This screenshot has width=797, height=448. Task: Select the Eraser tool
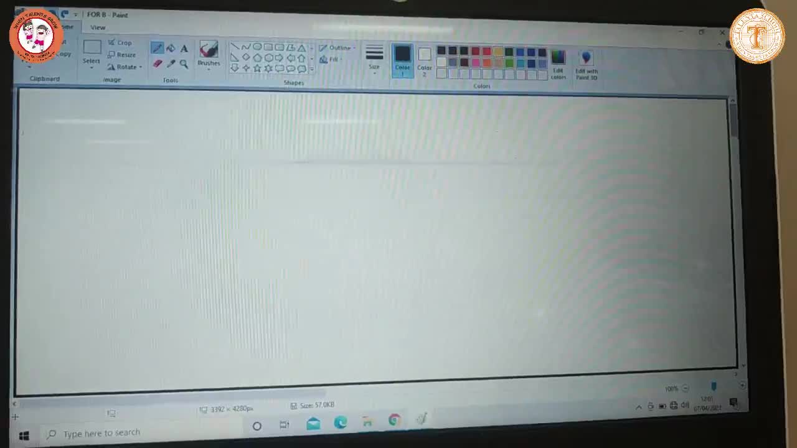point(158,63)
